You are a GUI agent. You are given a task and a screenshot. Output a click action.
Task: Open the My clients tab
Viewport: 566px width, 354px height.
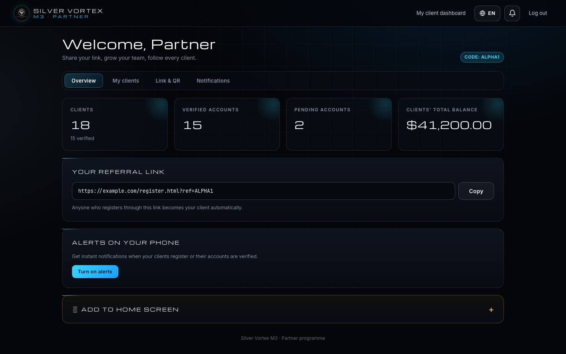126,81
